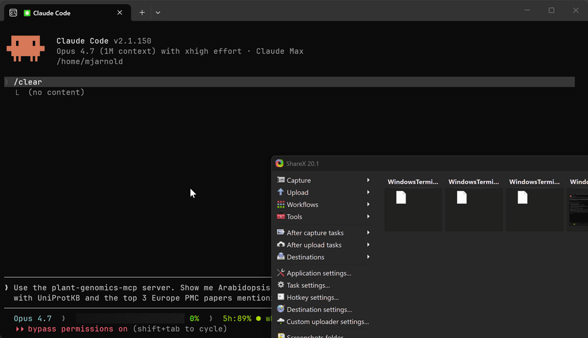Open Task settings in ShareX
Image resolution: width=588 pixels, height=338 pixels.
323,285
